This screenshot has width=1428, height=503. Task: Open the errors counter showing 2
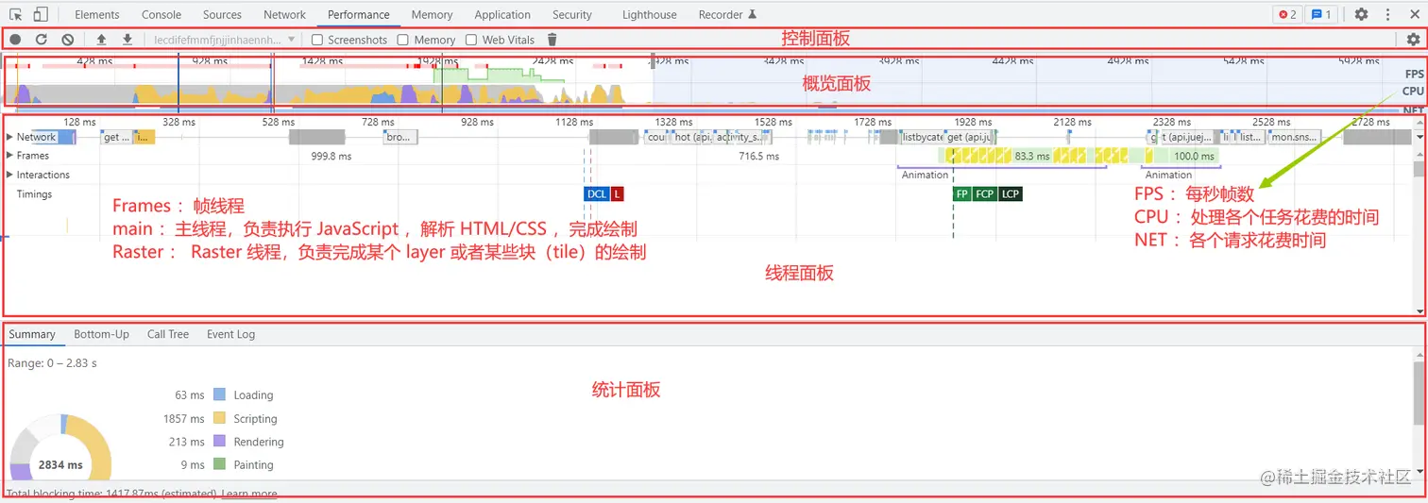[1287, 14]
